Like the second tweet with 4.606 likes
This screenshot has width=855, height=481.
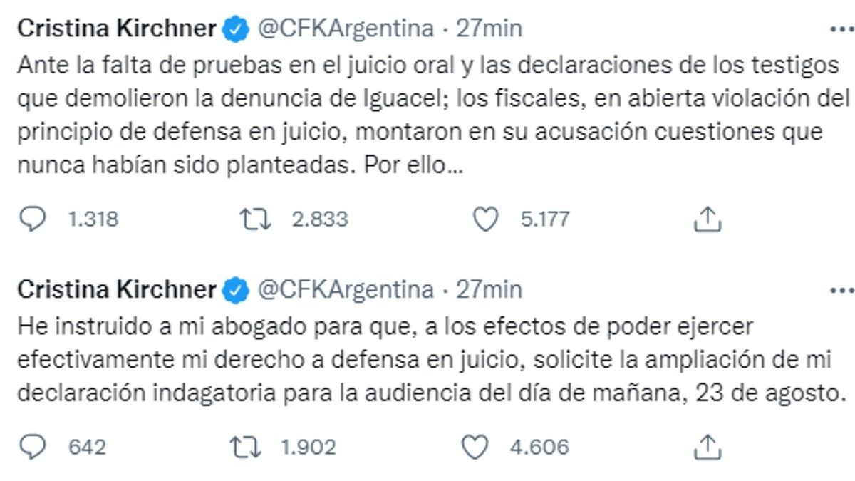pyautogui.click(x=475, y=447)
